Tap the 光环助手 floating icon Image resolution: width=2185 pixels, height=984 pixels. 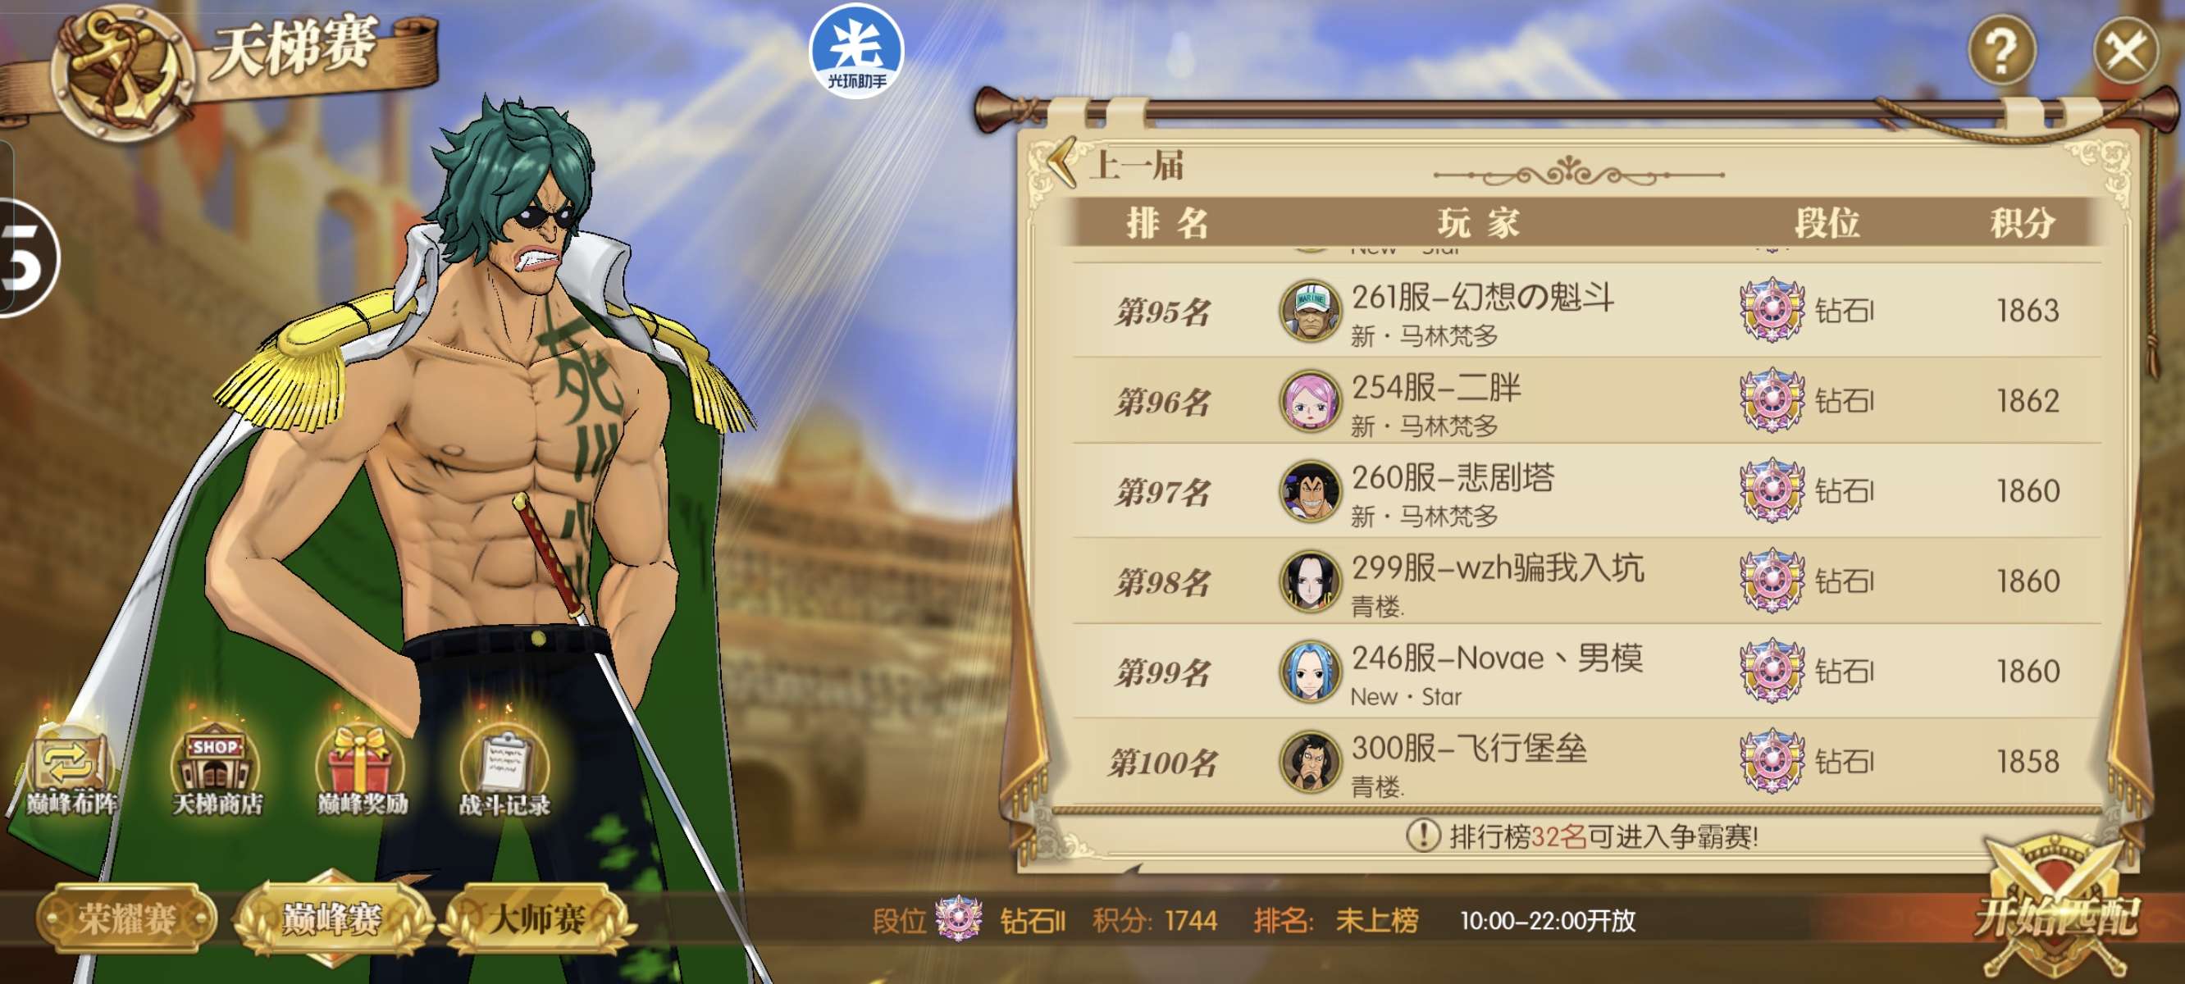pos(857,52)
